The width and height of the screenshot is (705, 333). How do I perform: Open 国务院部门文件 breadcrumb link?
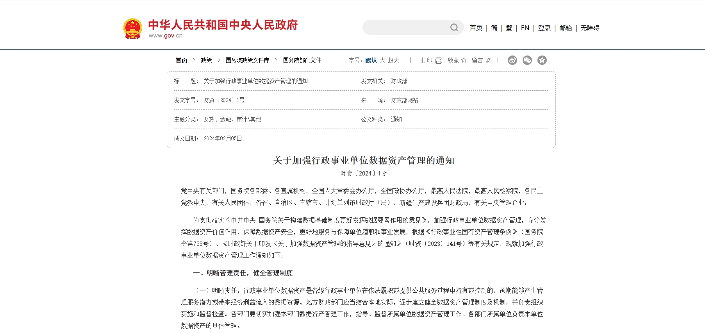[302, 60]
